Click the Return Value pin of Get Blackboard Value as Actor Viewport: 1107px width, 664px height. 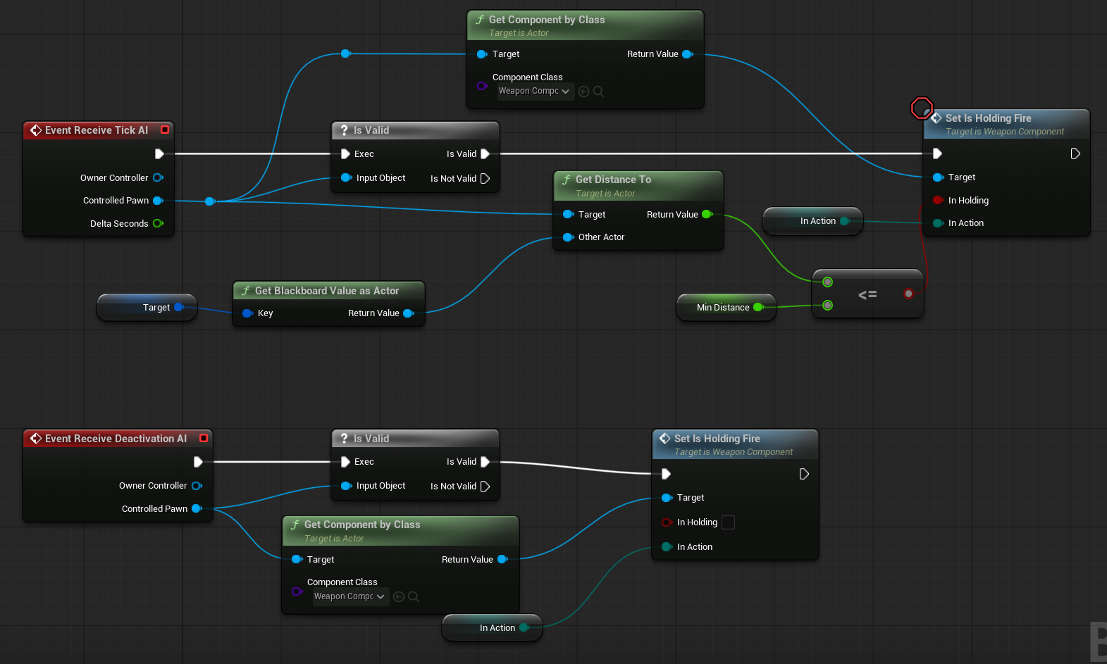point(408,313)
